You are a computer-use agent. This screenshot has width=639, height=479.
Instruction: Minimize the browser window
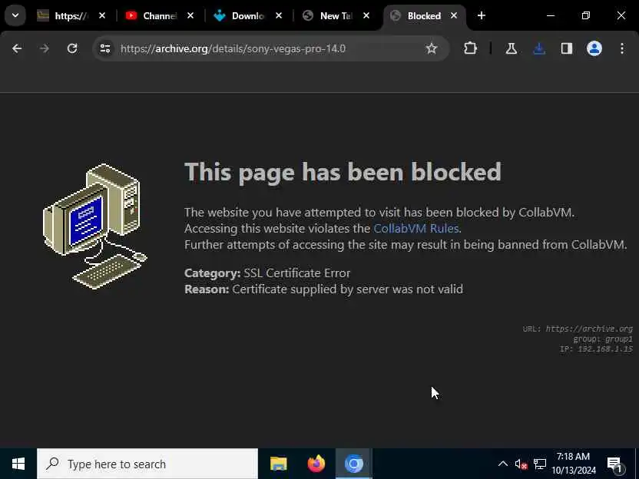pos(551,15)
